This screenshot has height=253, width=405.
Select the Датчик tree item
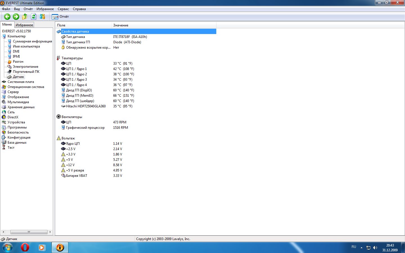(18, 77)
